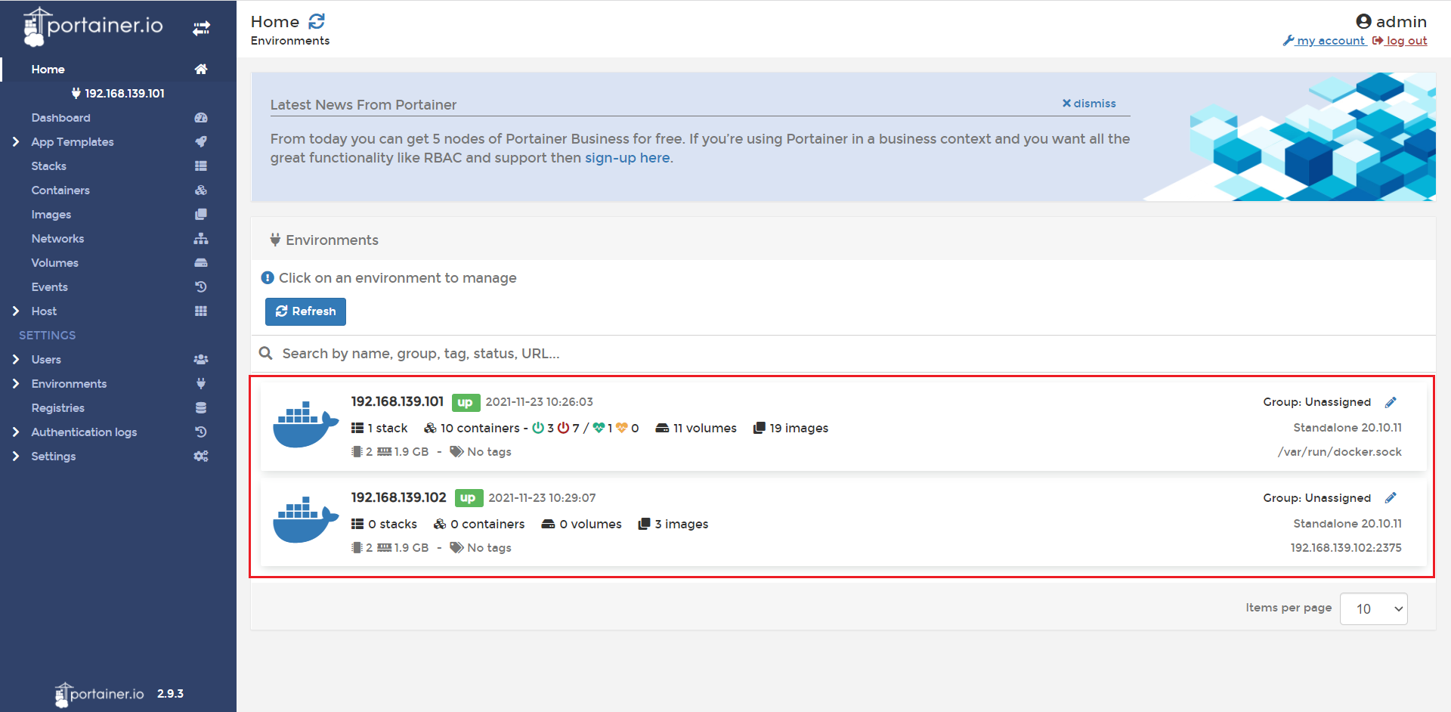
Task: Click the 10 containers count text
Action: point(480,429)
